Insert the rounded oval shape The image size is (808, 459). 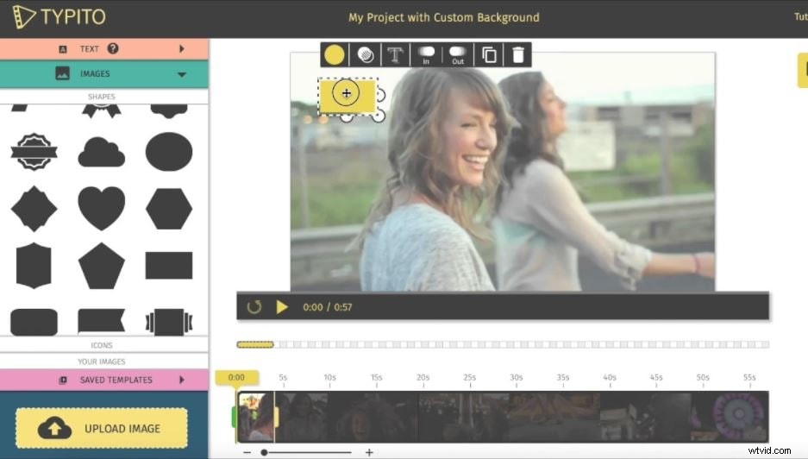tap(169, 152)
